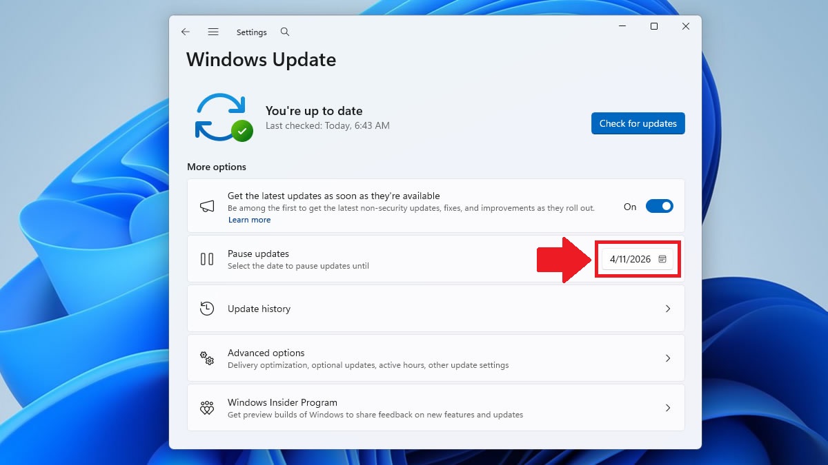
Task: Open the calendar icon in the pause date picker
Action: pyautogui.click(x=661, y=259)
